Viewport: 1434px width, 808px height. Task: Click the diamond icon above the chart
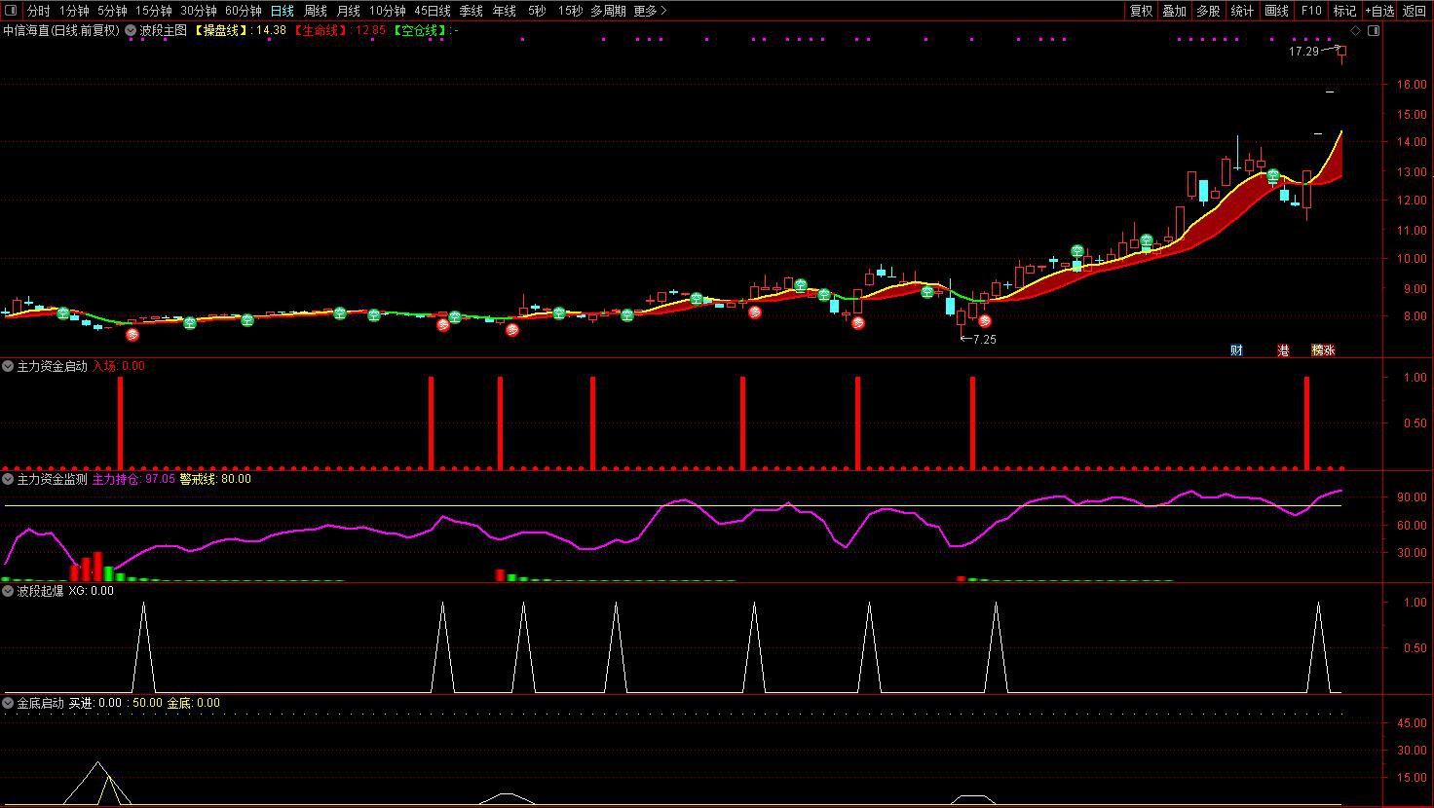[x=1355, y=31]
